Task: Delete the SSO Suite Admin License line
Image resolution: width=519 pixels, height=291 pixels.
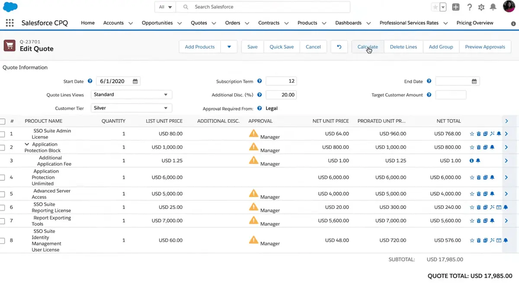Action: tap(479, 134)
